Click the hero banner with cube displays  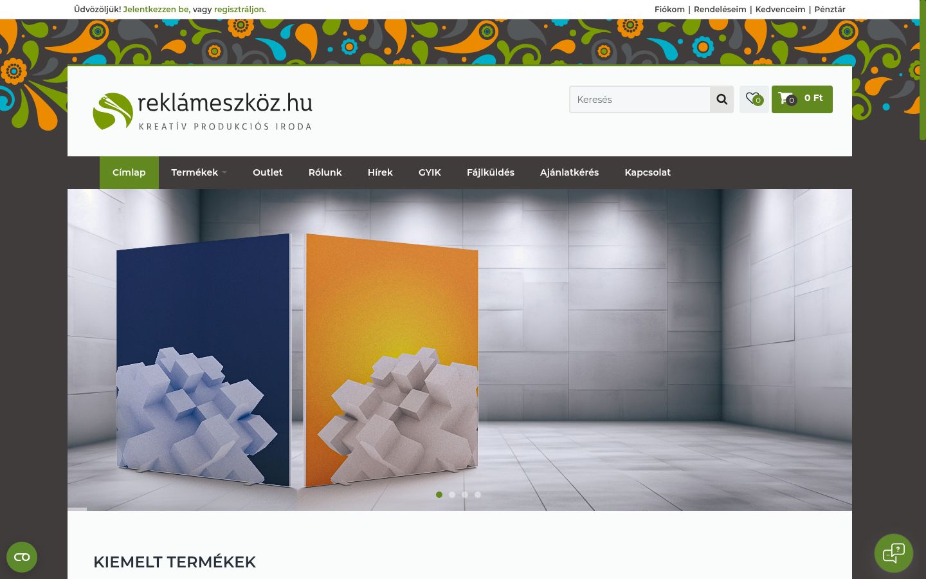(460, 350)
